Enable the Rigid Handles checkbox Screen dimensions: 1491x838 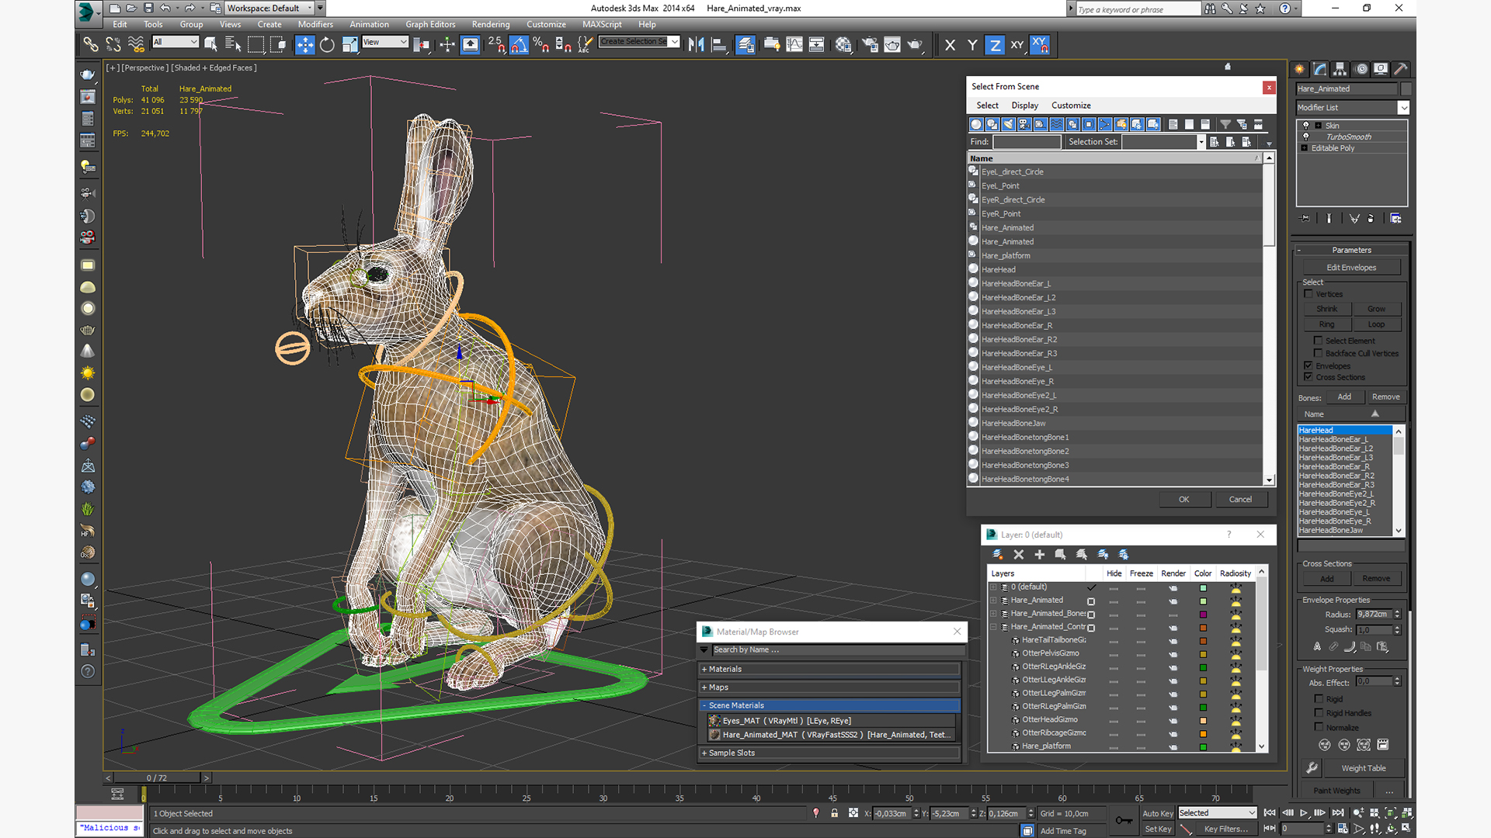[x=1319, y=713]
